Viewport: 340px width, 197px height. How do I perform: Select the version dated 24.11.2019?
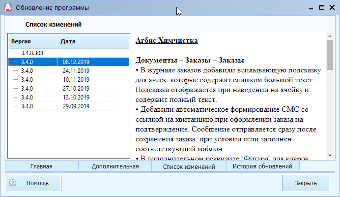pyautogui.click(x=69, y=71)
